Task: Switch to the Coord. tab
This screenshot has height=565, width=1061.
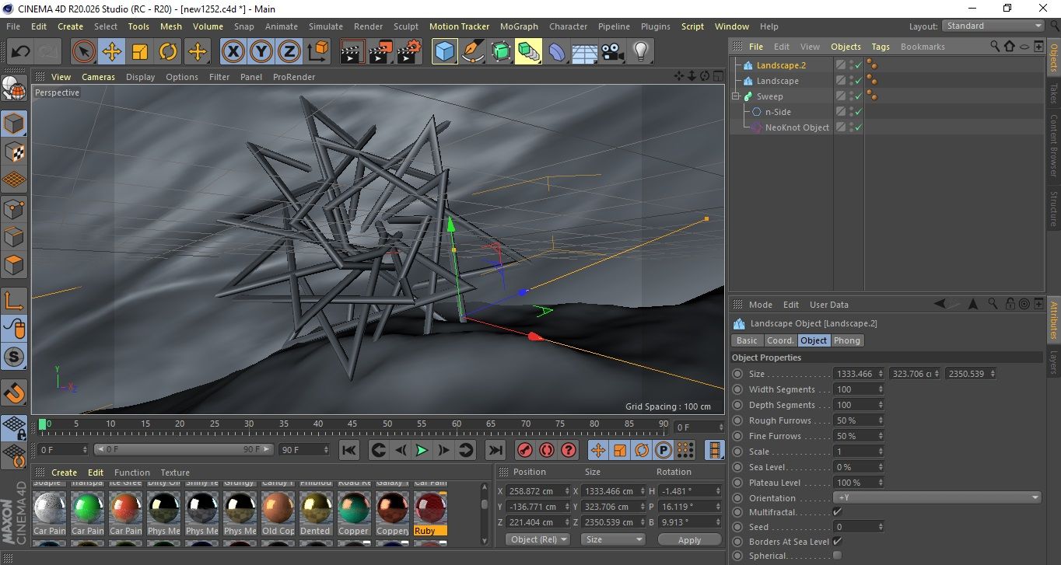Action: pos(780,340)
